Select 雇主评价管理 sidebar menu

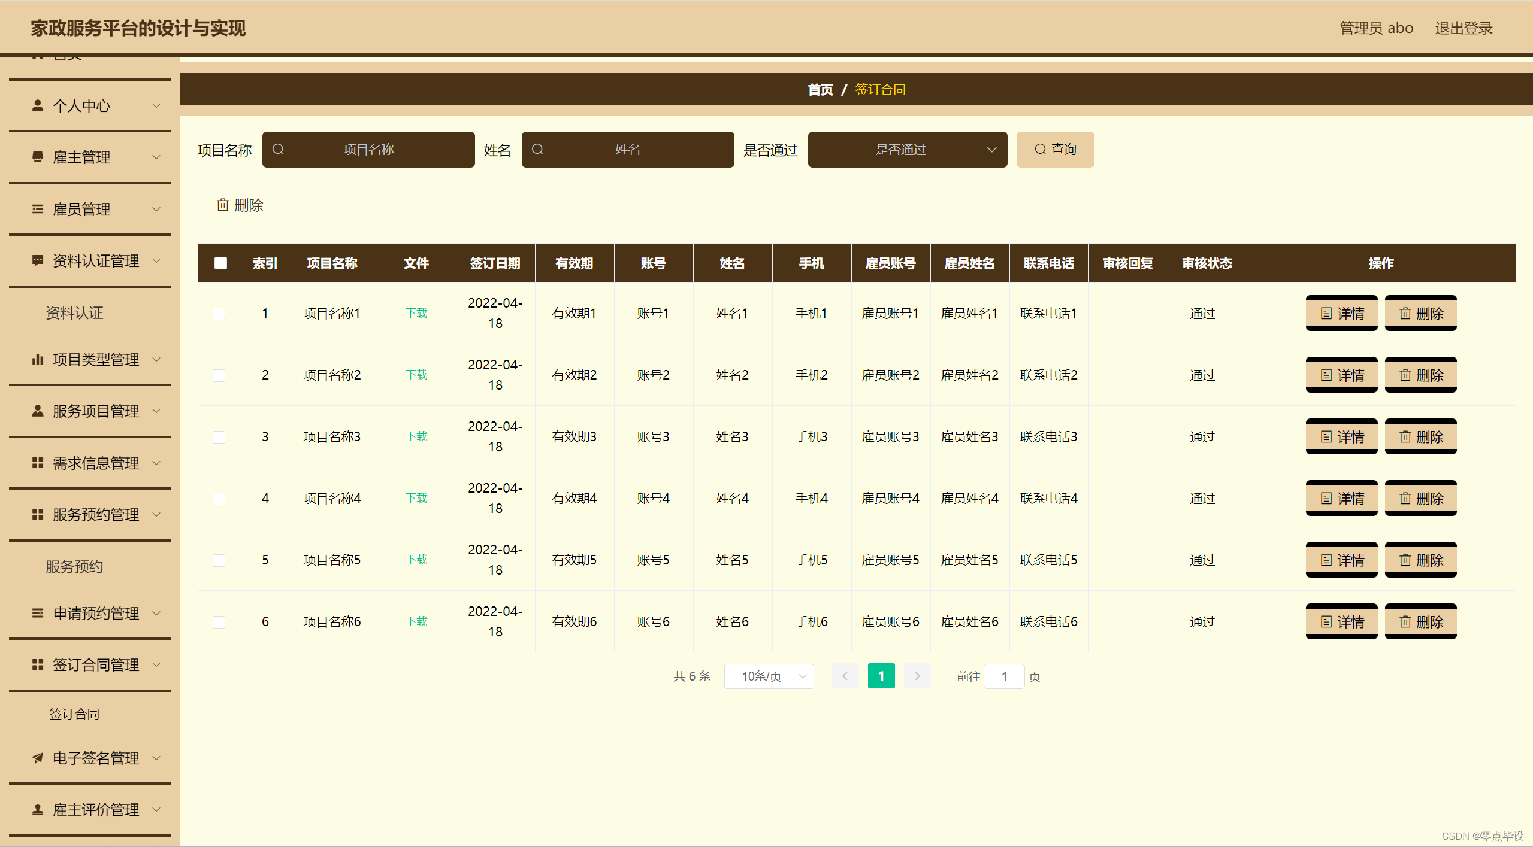tap(90, 809)
